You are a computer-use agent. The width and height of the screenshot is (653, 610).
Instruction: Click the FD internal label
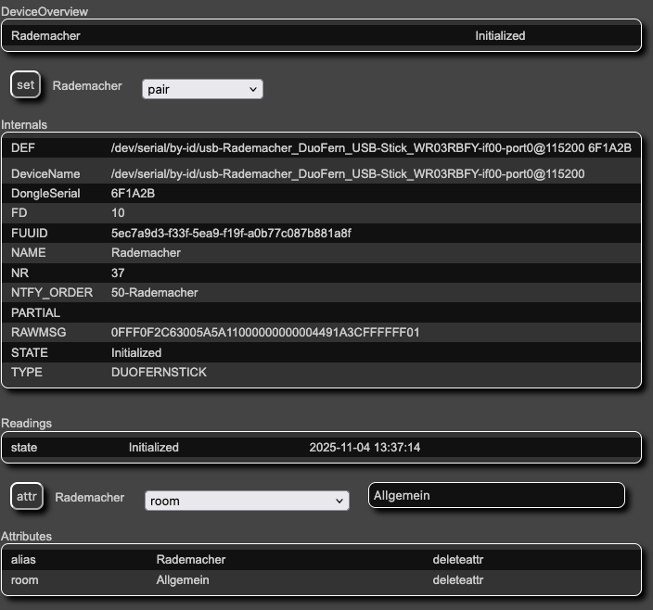[x=19, y=213]
